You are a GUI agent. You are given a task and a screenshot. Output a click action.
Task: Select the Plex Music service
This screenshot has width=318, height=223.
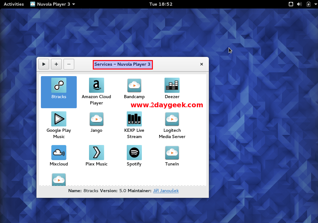tap(96, 153)
